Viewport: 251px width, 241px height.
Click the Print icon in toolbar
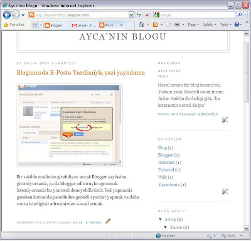point(177,24)
